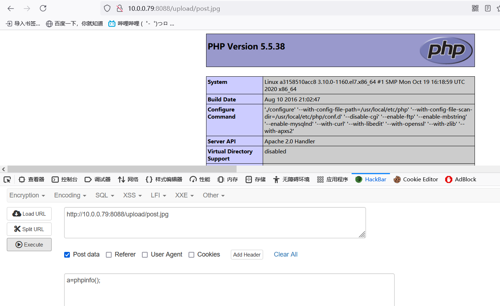The image size is (500, 306).
Task: Open the QR code icon in address bar
Action: coord(475,8)
